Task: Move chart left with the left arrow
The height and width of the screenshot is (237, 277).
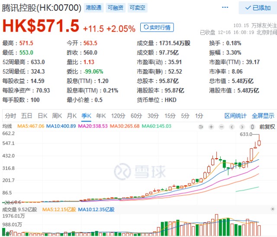Action: 232,127
